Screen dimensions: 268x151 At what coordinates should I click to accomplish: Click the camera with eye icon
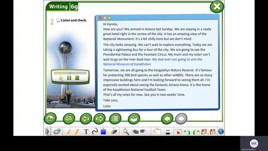tap(135, 131)
